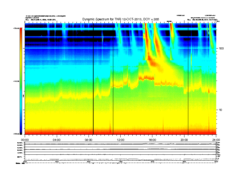Click the 00:00 time axis label
Viewport: 233px width, 180px height.
pyautogui.click(x=25, y=140)
